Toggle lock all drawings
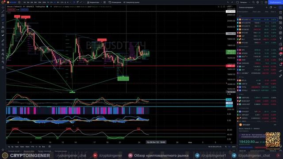 (3, 58)
